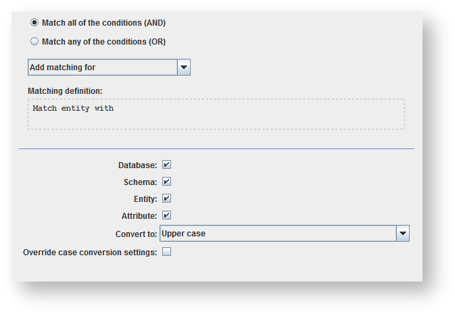Toggle the Schema checkbox
The width and height of the screenshot is (455, 314).
[x=166, y=182]
